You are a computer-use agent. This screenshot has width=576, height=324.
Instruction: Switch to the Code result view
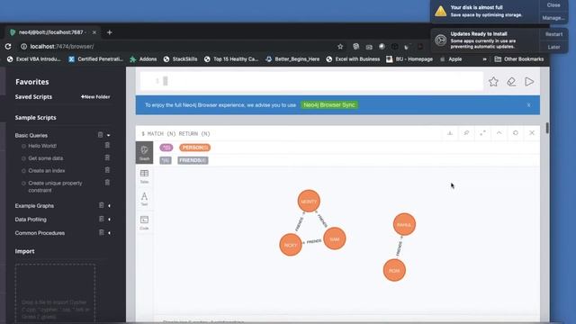144,222
